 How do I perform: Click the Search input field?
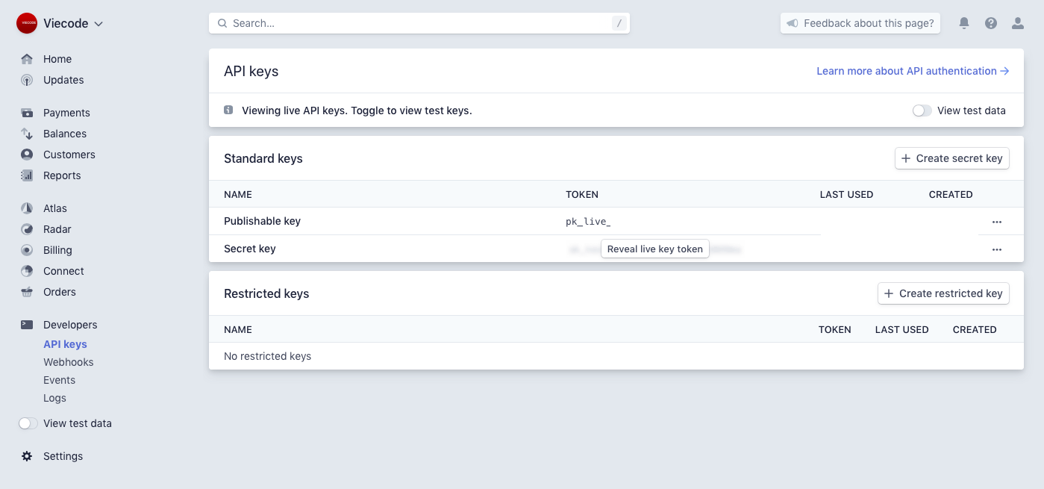coord(418,23)
